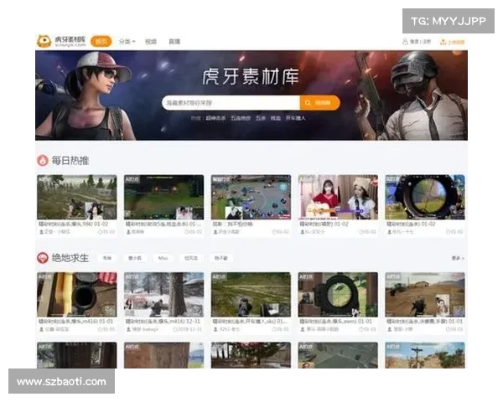The image size is (503, 402).
Task: Open the desert power pole thumbnail in bottom row
Action: (x=425, y=355)
